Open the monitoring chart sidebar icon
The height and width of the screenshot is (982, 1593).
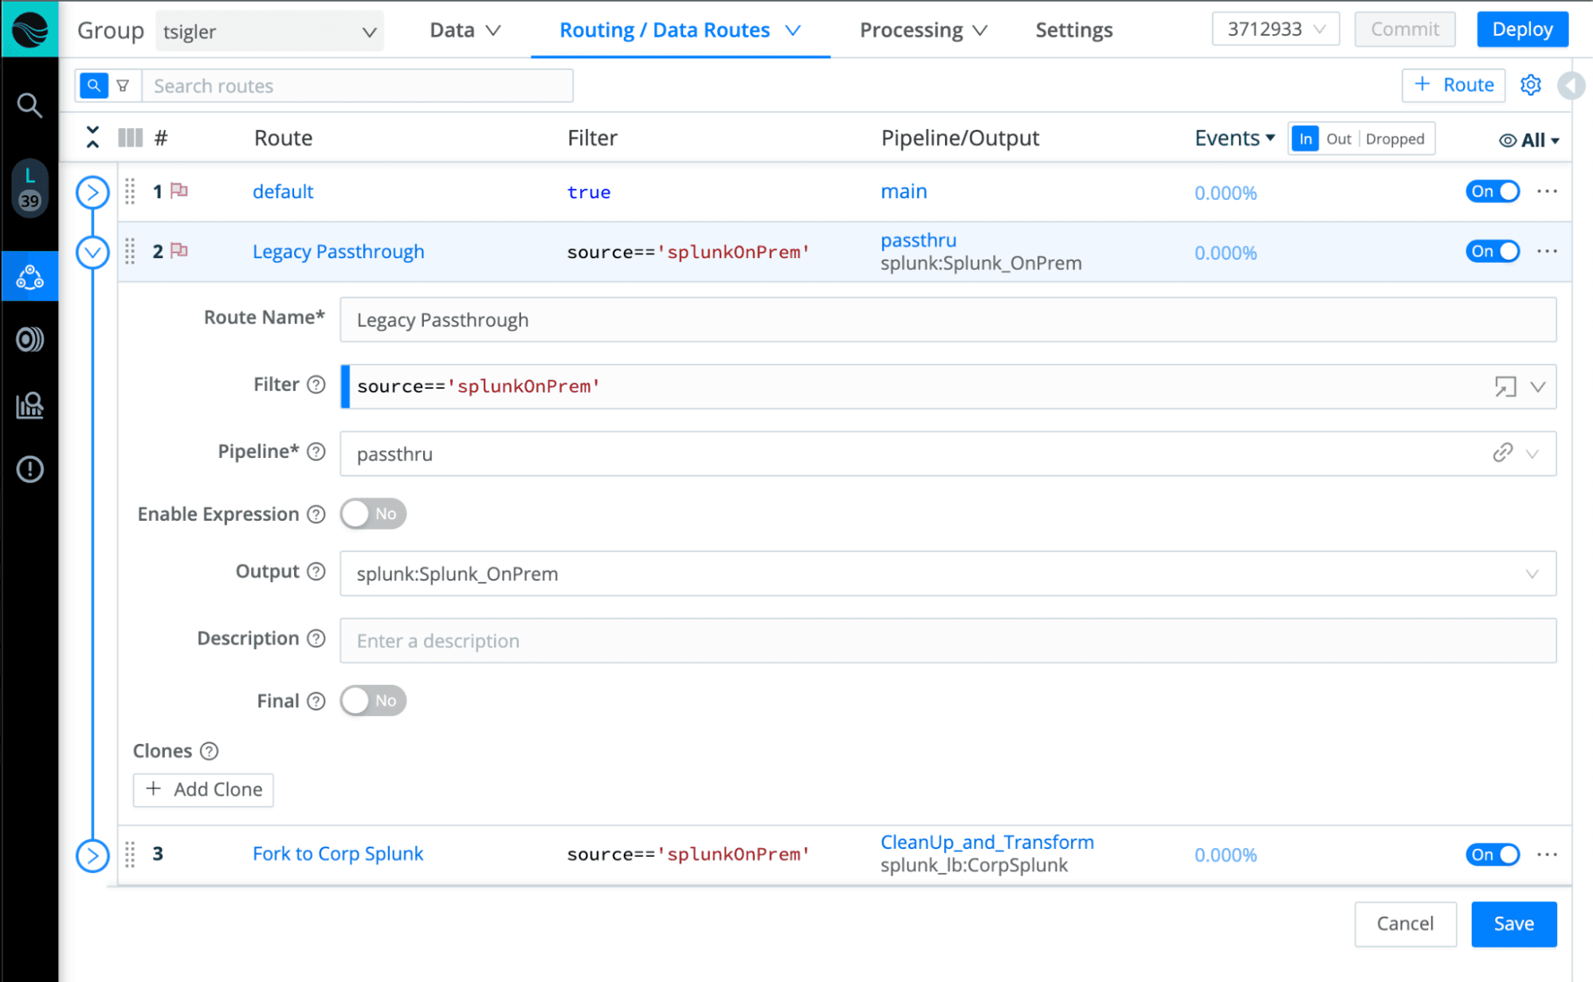[x=29, y=405]
